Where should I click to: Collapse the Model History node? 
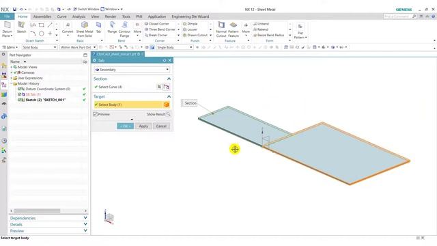click(x=12, y=83)
